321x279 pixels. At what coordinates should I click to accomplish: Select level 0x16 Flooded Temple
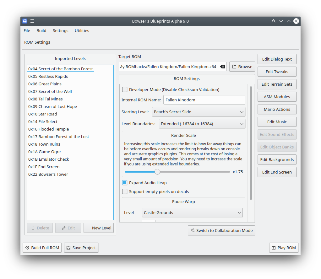pos(70,129)
